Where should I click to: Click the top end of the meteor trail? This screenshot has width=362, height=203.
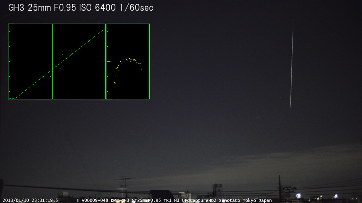tap(293, 22)
